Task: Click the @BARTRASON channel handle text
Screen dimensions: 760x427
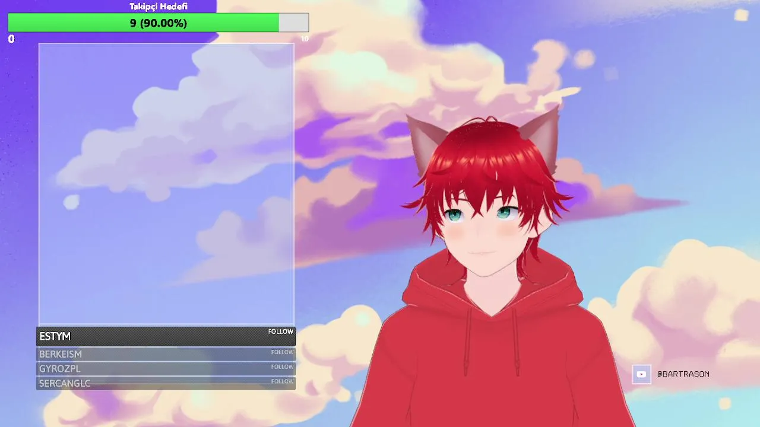Action: tap(683, 374)
